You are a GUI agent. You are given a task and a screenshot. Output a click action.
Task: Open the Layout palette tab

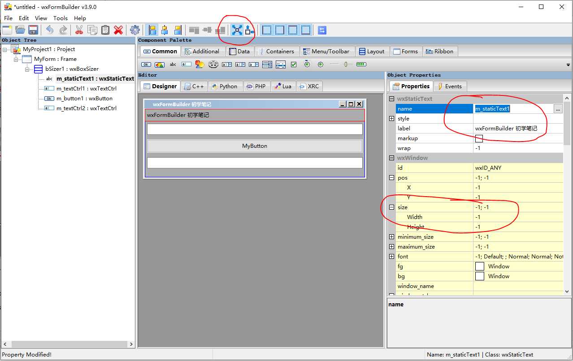tap(372, 52)
